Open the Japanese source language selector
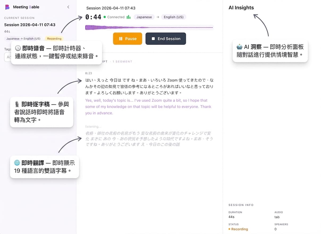This screenshot has width=321, height=234. [x=144, y=17]
